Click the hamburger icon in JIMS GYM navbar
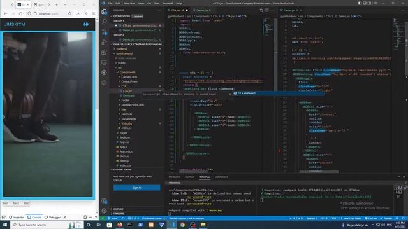The image size is (408, 229). click(x=85, y=24)
